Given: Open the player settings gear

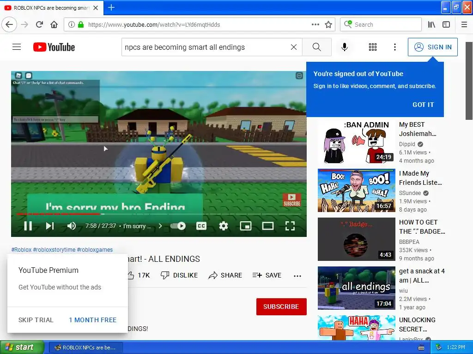Looking at the screenshot, I should 223,226.
